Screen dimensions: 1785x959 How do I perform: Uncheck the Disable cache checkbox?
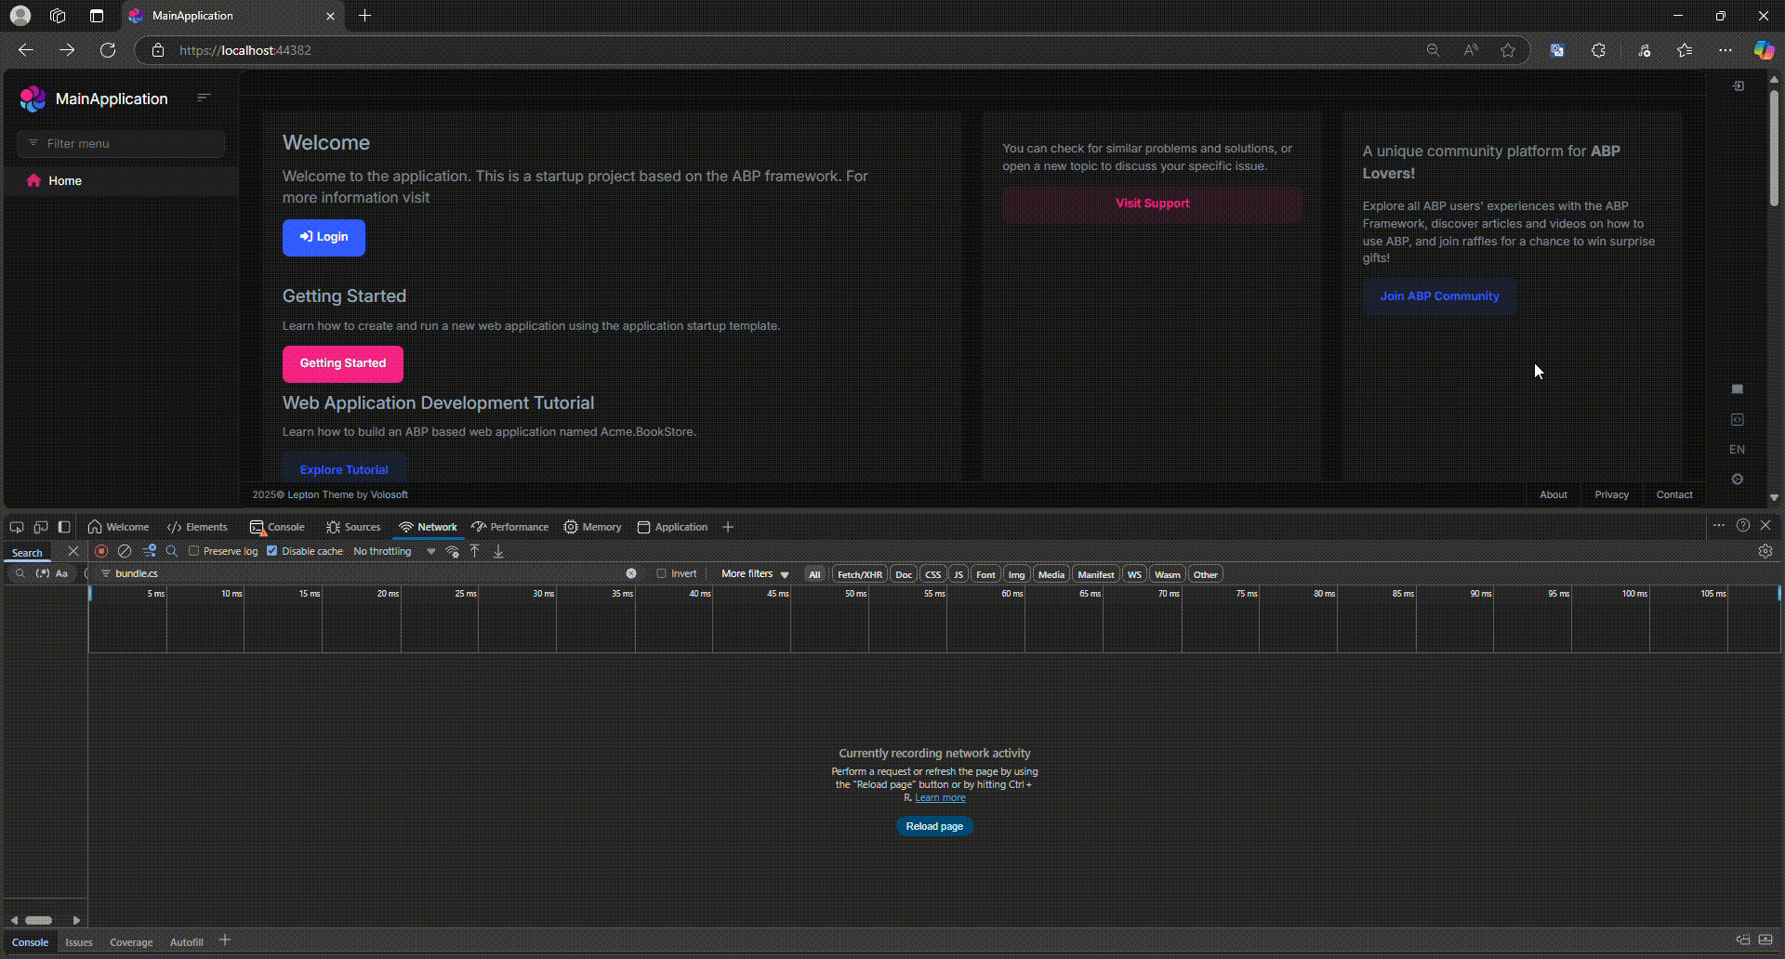[272, 551]
